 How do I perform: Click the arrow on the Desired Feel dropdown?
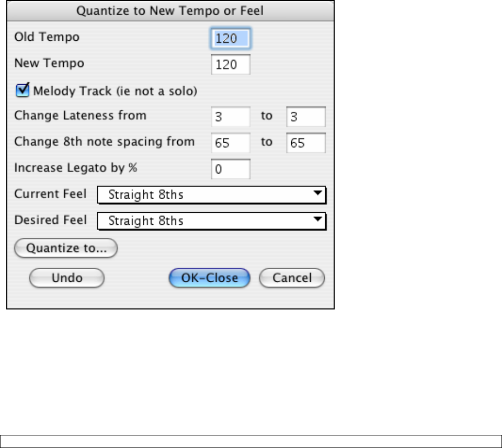(317, 220)
